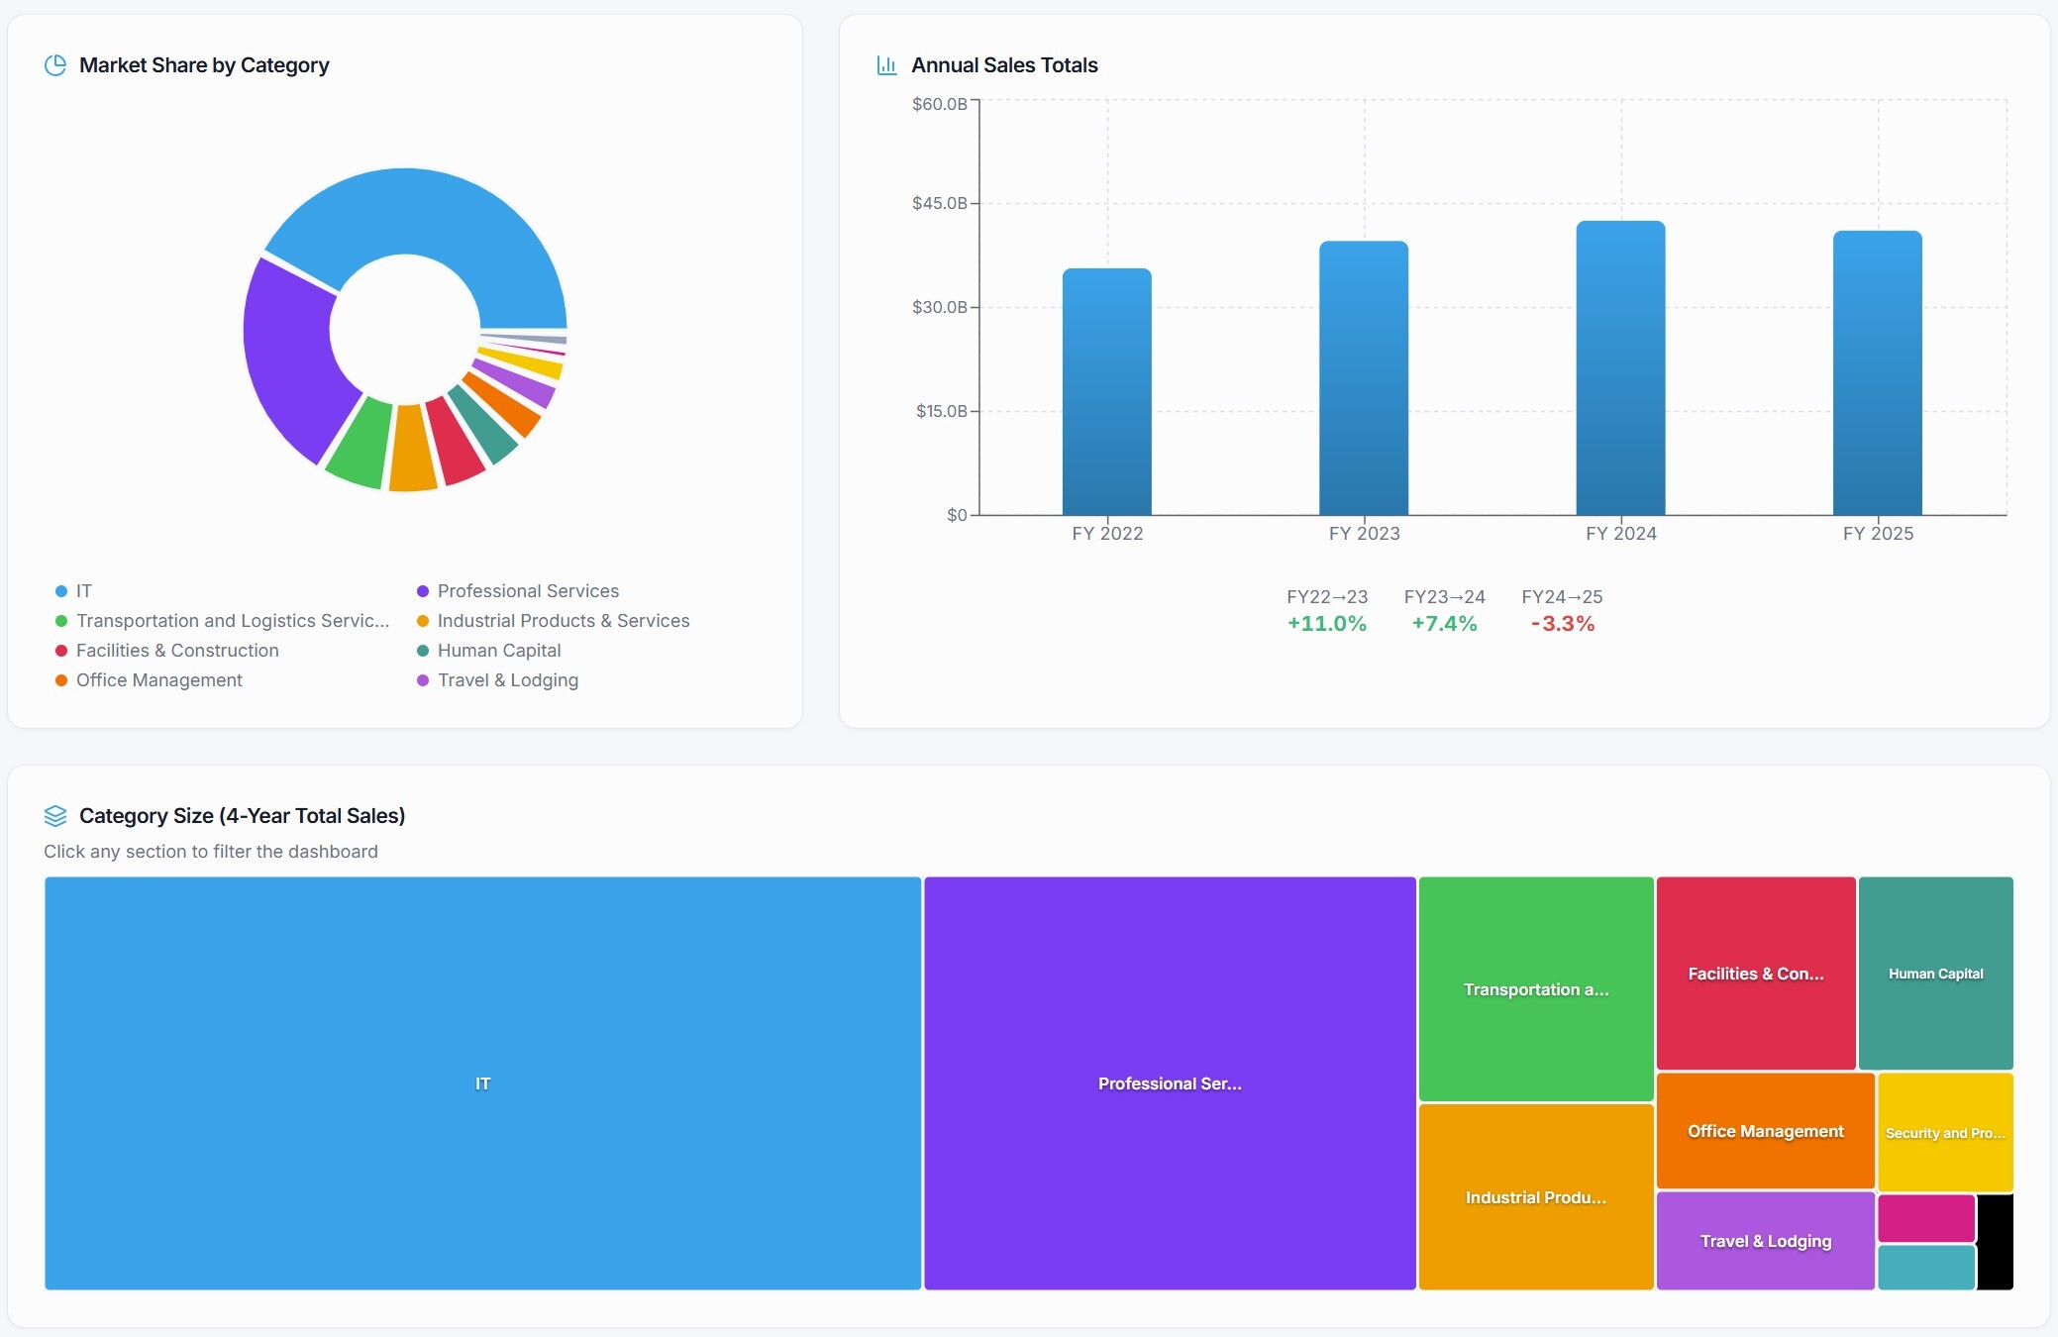This screenshot has width=2058, height=1337.
Task: Click the small black treemap tile
Action: (x=1995, y=1242)
